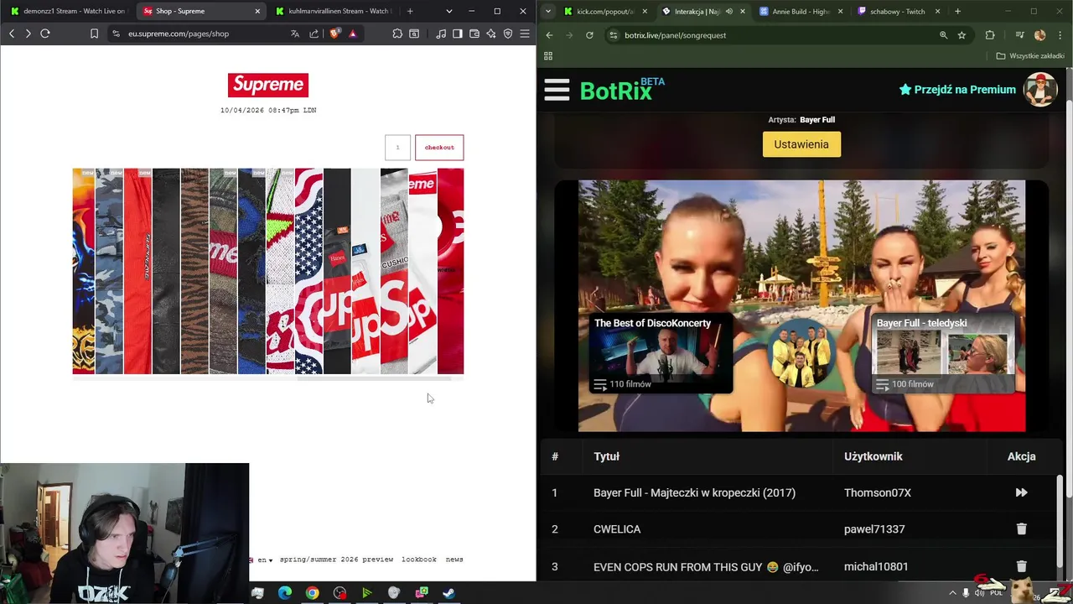
Task: Bookmark the Supreme shop page
Action: pyautogui.click(x=94, y=34)
